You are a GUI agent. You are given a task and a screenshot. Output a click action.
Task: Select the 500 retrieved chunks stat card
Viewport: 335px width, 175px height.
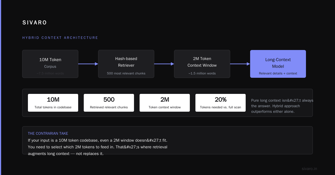[109, 103]
